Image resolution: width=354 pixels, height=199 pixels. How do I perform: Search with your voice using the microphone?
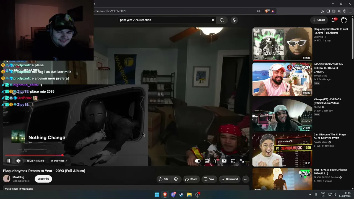(234, 20)
